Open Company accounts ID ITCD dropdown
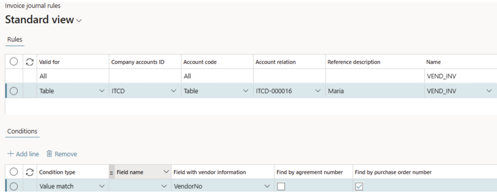Image resolution: width=497 pixels, height=196 pixels. [x=173, y=91]
